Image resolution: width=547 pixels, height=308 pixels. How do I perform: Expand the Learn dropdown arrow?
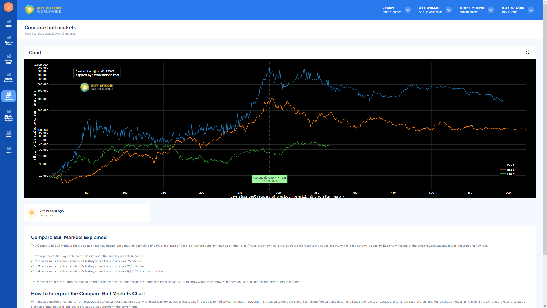(x=408, y=10)
